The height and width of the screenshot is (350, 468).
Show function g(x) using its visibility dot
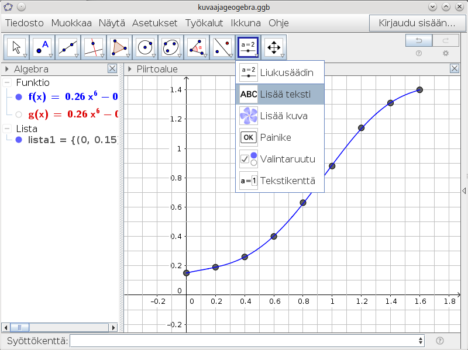pos(19,114)
